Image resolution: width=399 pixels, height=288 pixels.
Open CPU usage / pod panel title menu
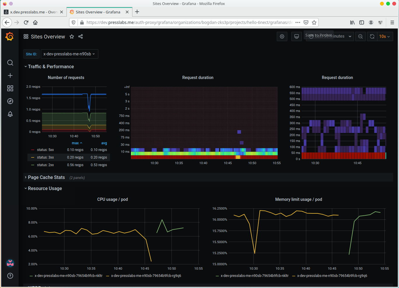113,199
